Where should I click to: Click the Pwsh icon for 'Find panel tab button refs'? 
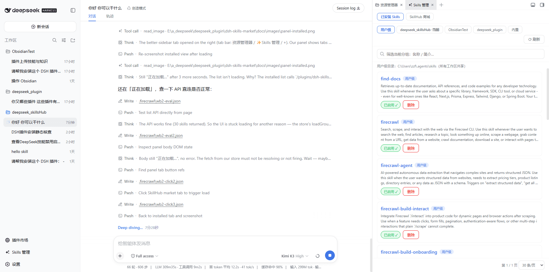pyautogui.click(x=120, y=170)
